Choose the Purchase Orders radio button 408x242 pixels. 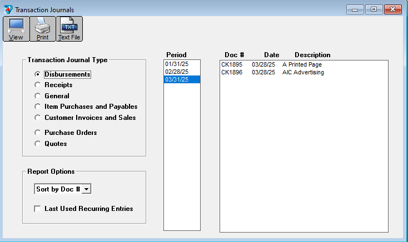38,133
